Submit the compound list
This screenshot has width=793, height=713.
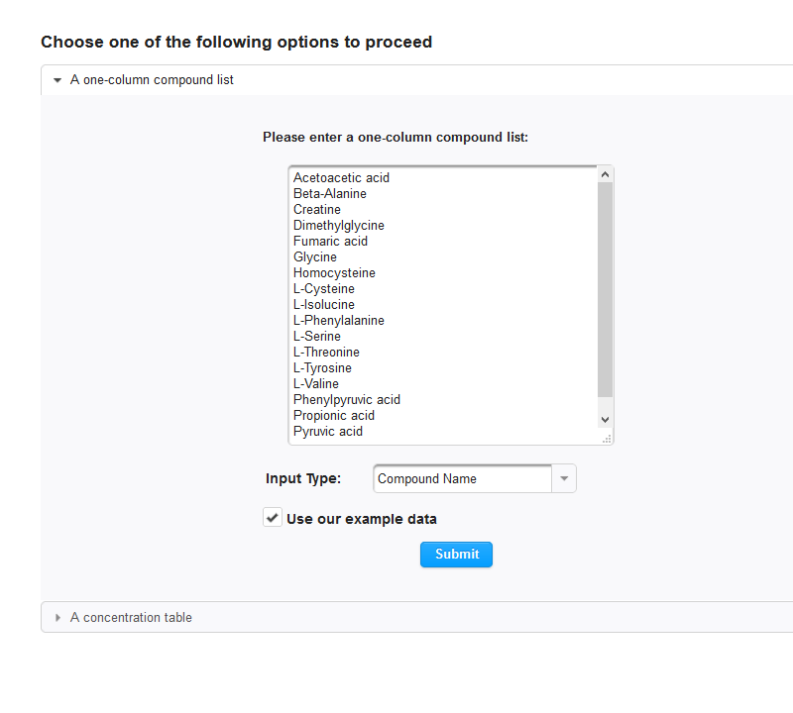456,555
